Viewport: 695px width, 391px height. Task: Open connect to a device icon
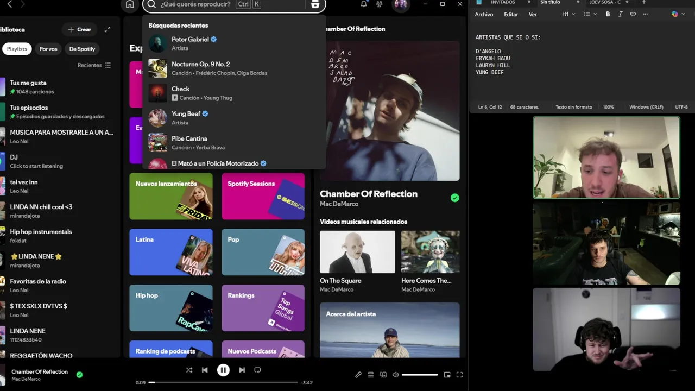coord(383,375)
